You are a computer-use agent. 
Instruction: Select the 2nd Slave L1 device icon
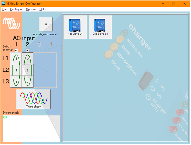click(x=100, y=26)
